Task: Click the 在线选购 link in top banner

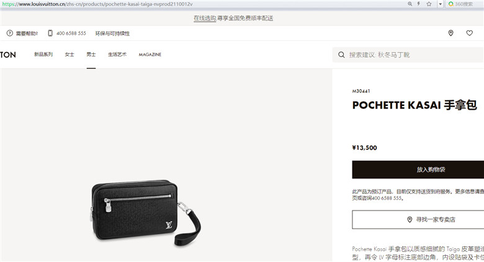Action: pos(205,18)
